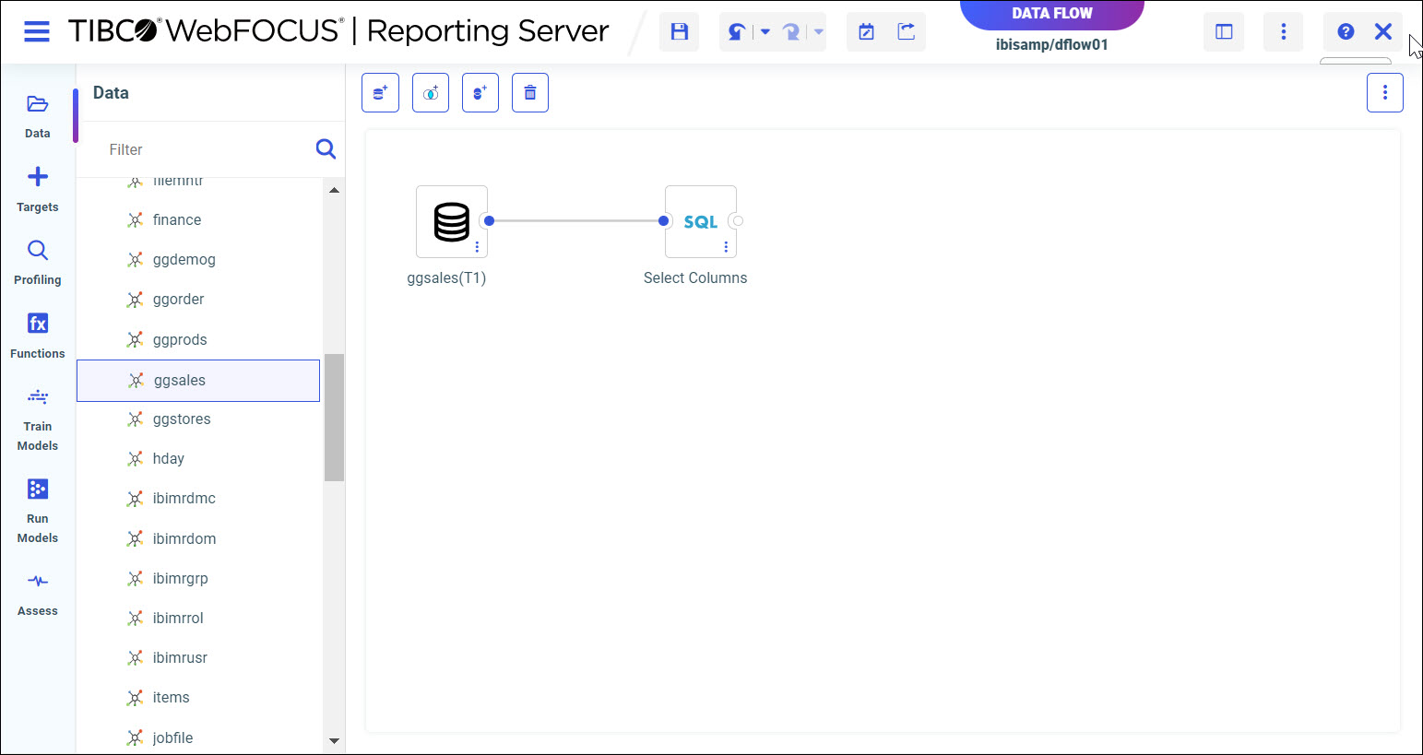Select the ggsales(T1) database node

452,221
